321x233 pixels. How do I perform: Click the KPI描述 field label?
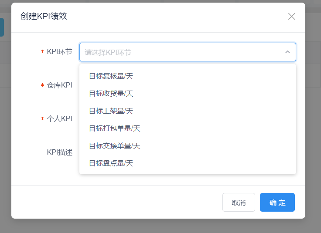pos(60,152)
